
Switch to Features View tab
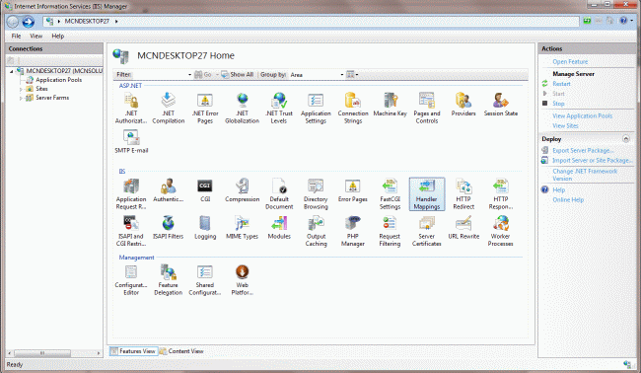pyautogui.click(x=133, y=351)
